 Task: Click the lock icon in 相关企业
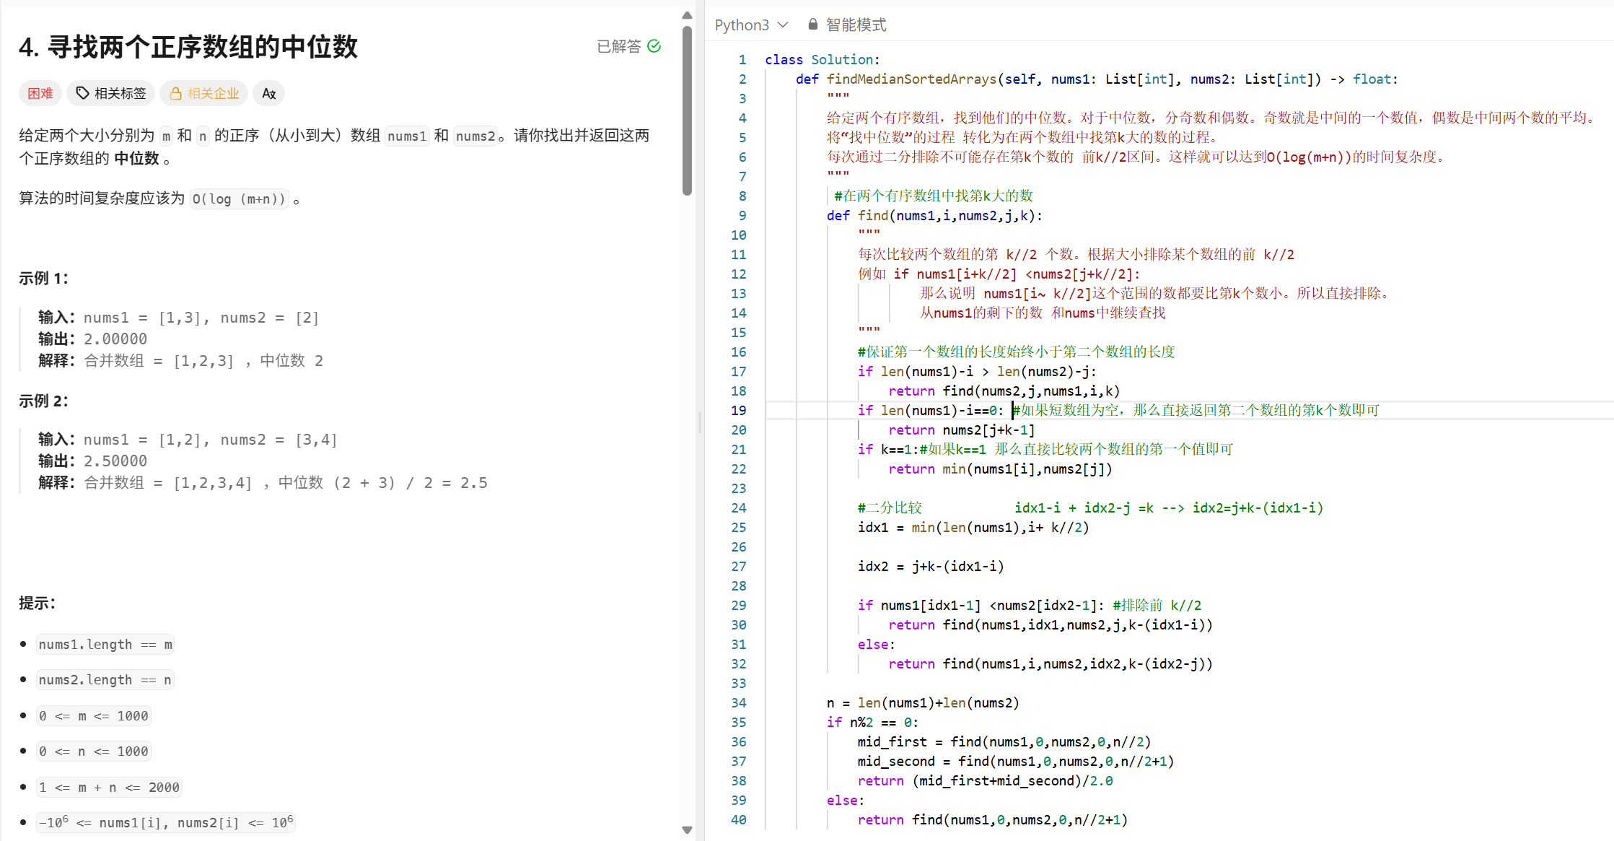point(175,93)
